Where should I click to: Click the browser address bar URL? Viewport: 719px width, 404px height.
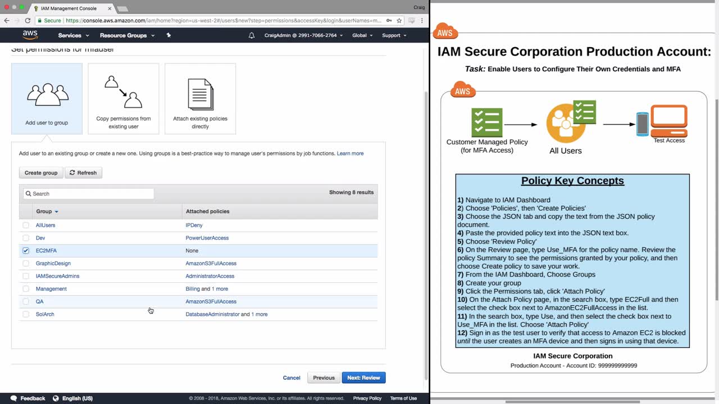coord(225,21)
